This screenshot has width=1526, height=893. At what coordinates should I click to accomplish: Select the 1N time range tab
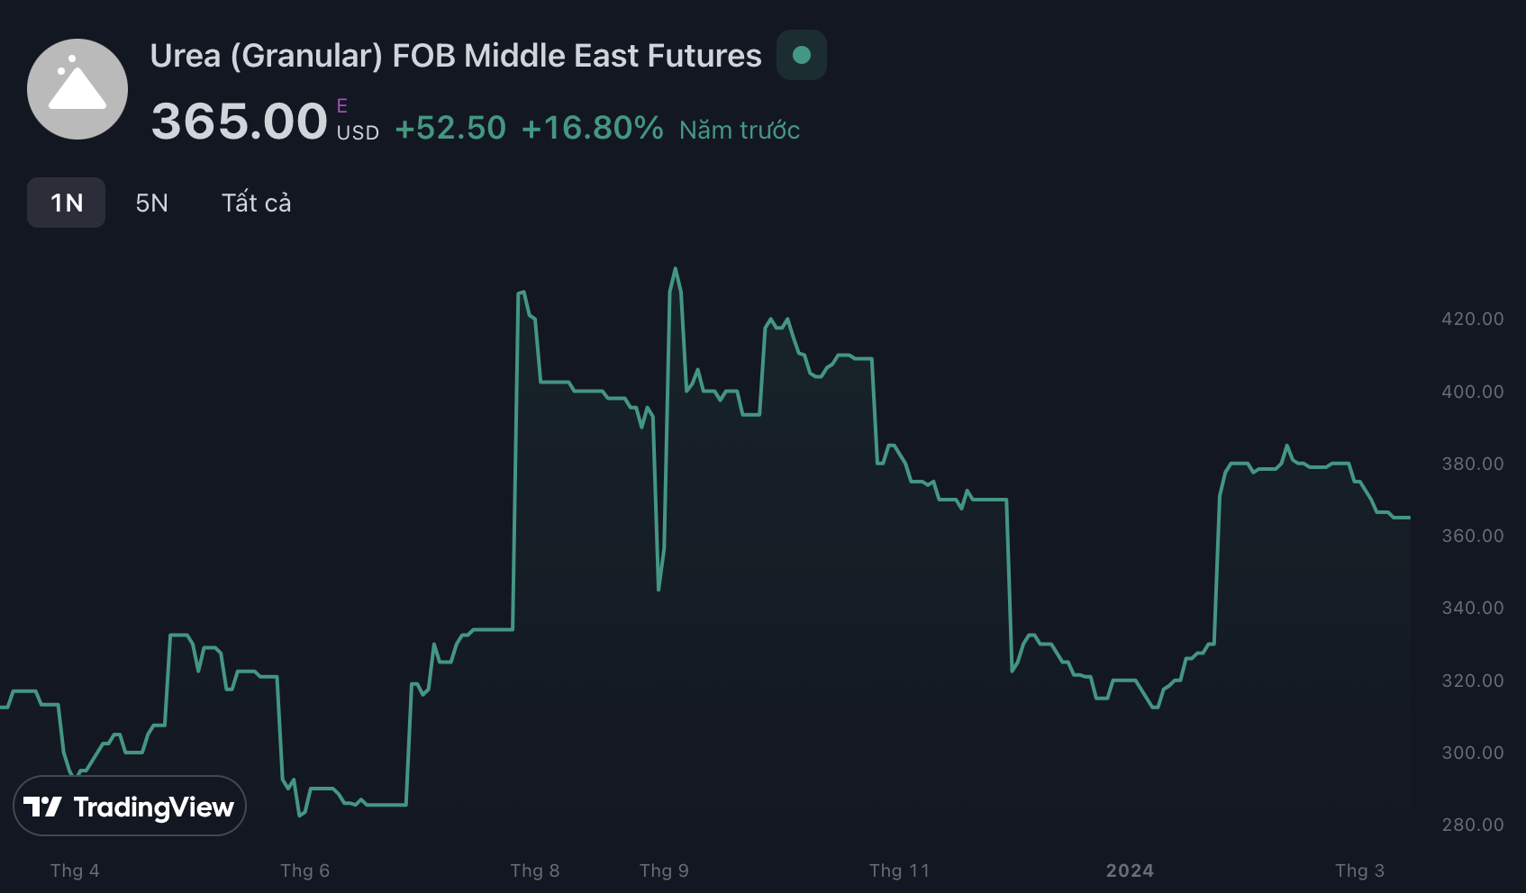[x=67, y=203]
